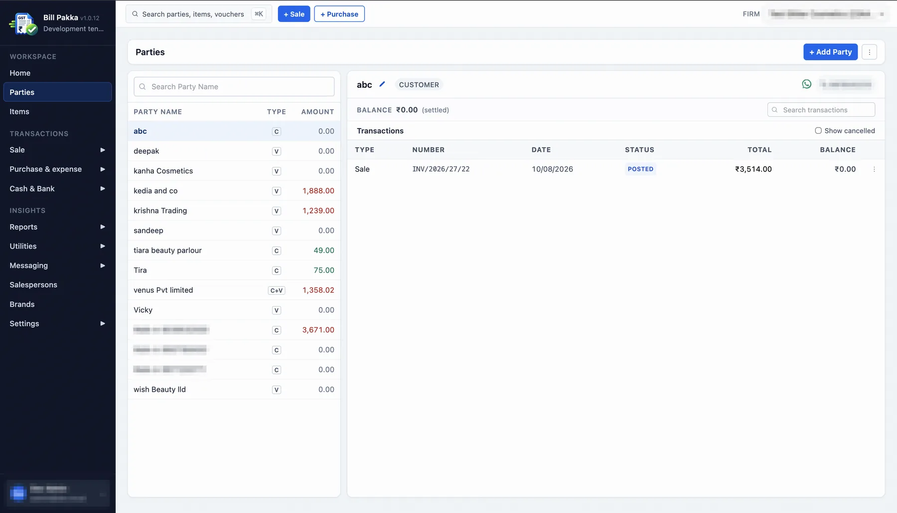Viewport: 897px width, 513px height.
Task: Select party Vicky in list
Action: [234, 310]
